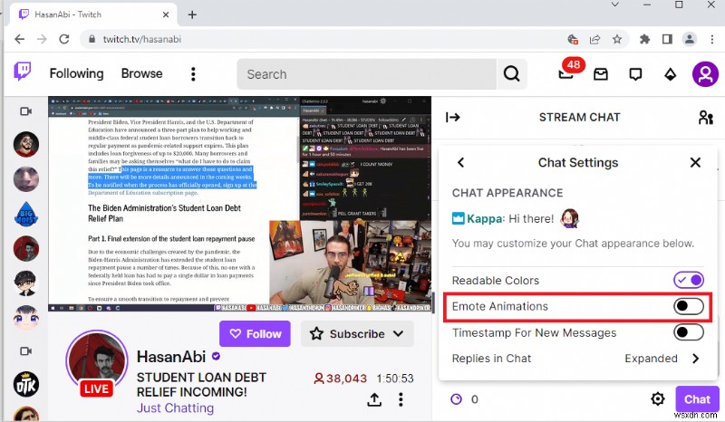Screen dimensions: 725x422
Task: Click the viewer count 38,043
Action: click(x=341, y=379)
